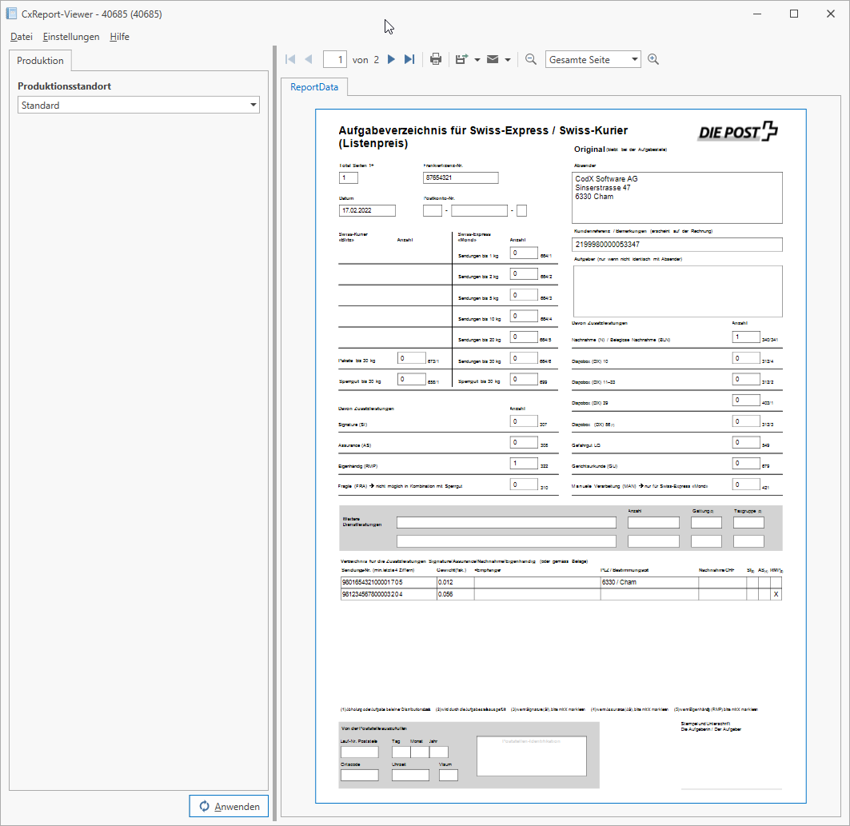Open the Hilfe menu

pyautogui.click(x=119, y=37)
